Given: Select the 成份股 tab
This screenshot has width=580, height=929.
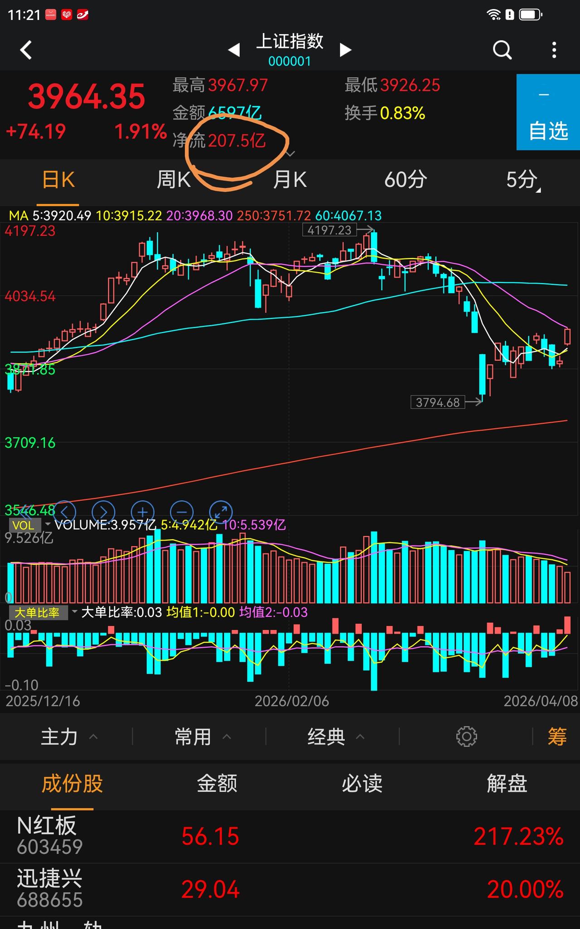Looking at the screenshot, I should point(72,784).
